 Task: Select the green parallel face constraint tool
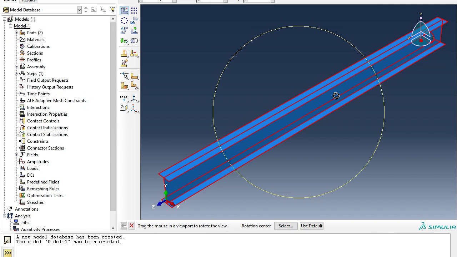coord(124,41)
